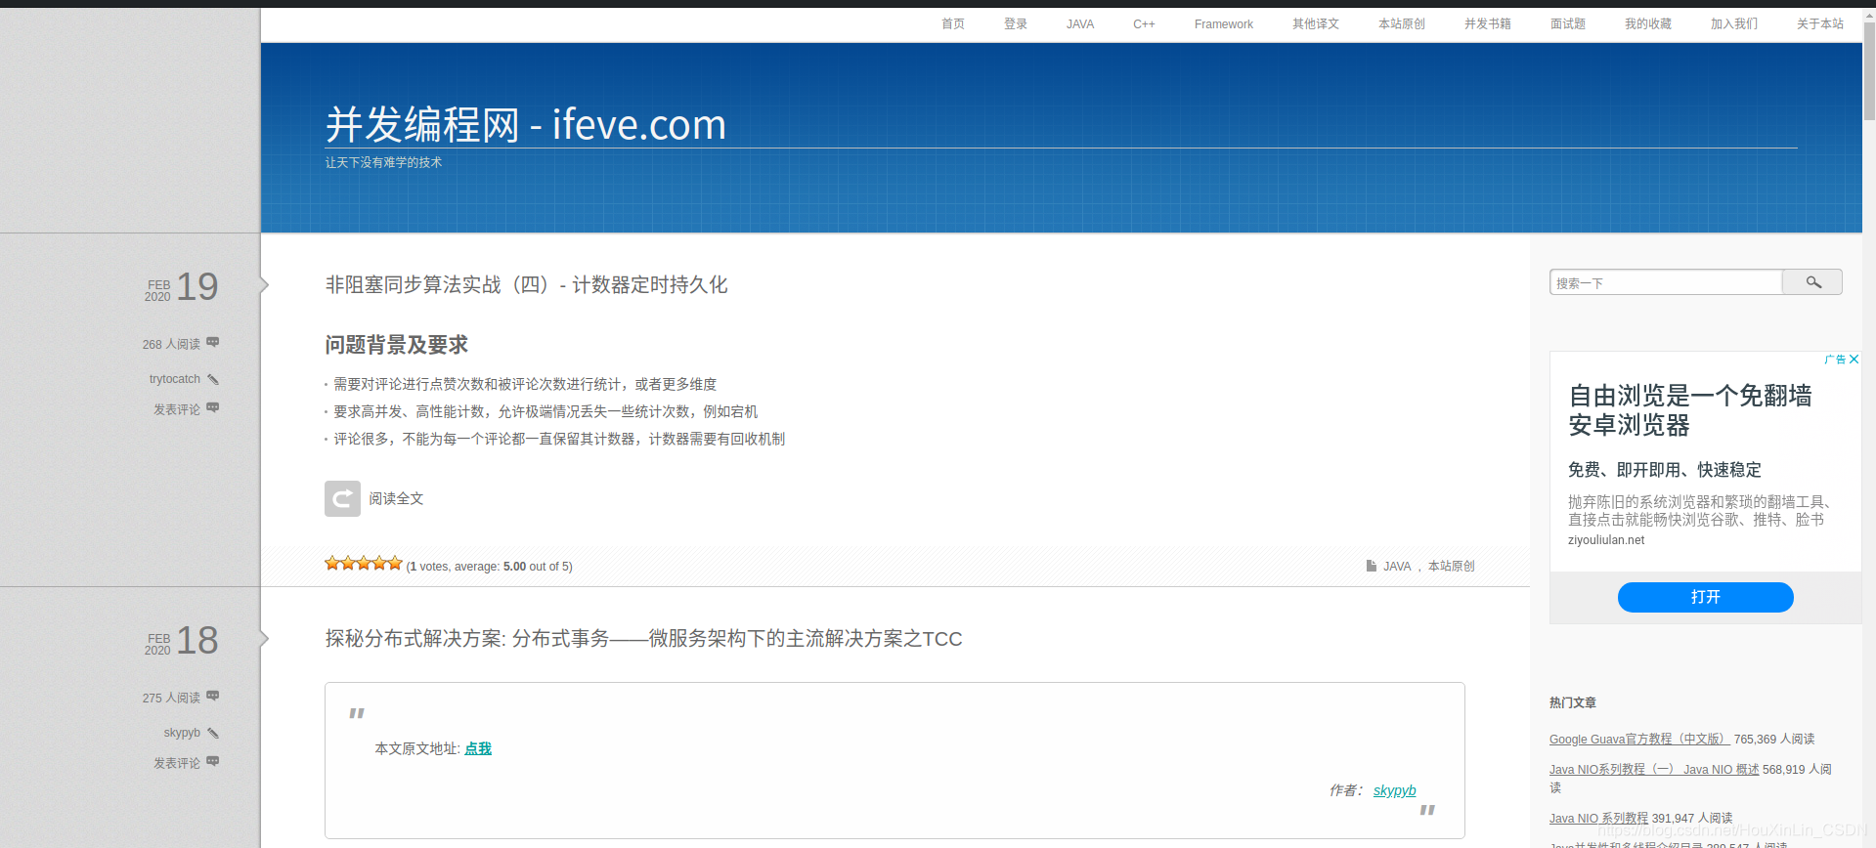Open author link skypyb in quote box
The image size is (1876, 848).
(x=1394, y=790)
